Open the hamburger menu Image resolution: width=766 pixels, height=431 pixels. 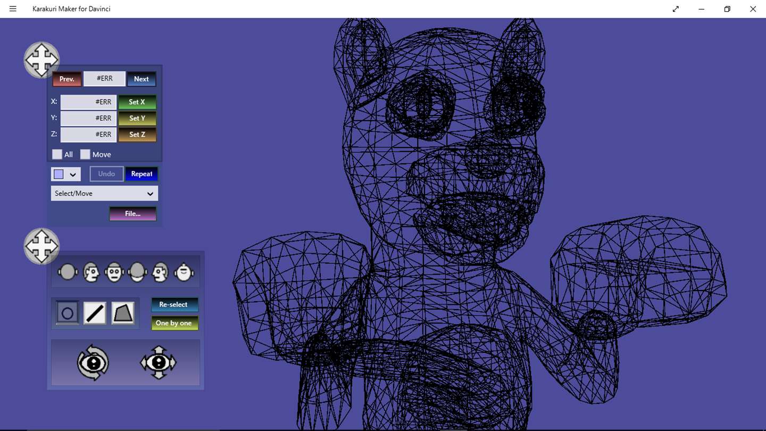pyautogui.click(x=13, y=9)
